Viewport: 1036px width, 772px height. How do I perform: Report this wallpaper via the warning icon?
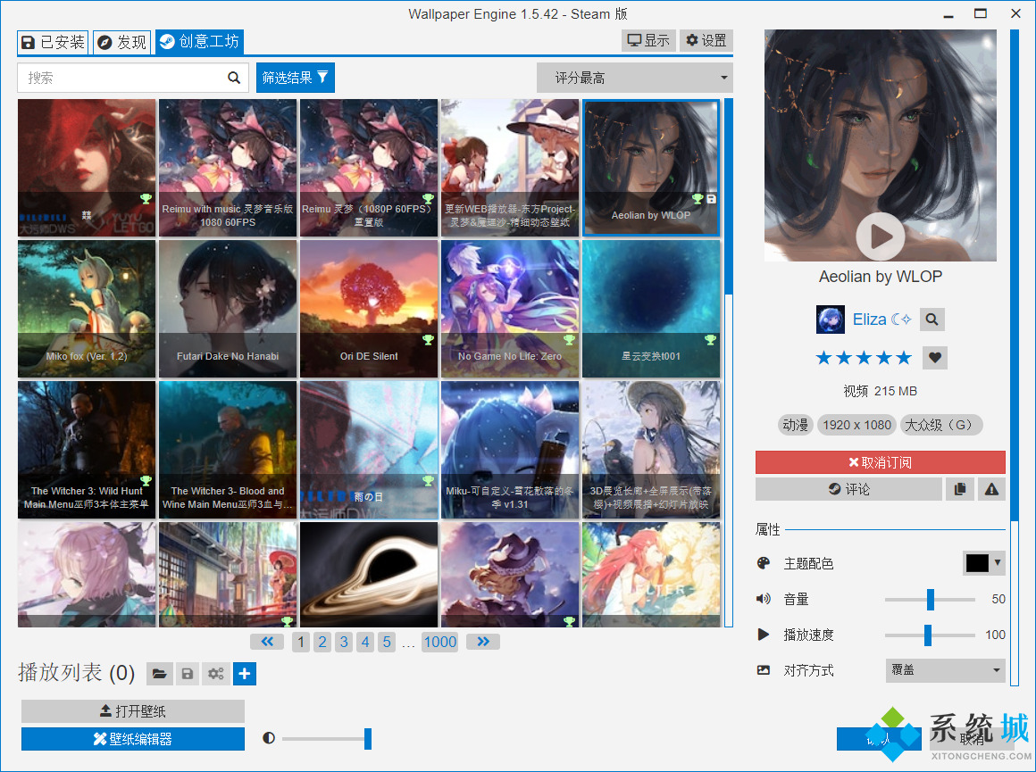[991, 489]
